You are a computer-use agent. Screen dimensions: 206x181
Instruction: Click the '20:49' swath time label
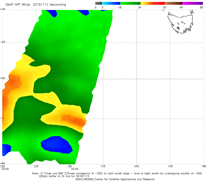(x=75, y=169)
